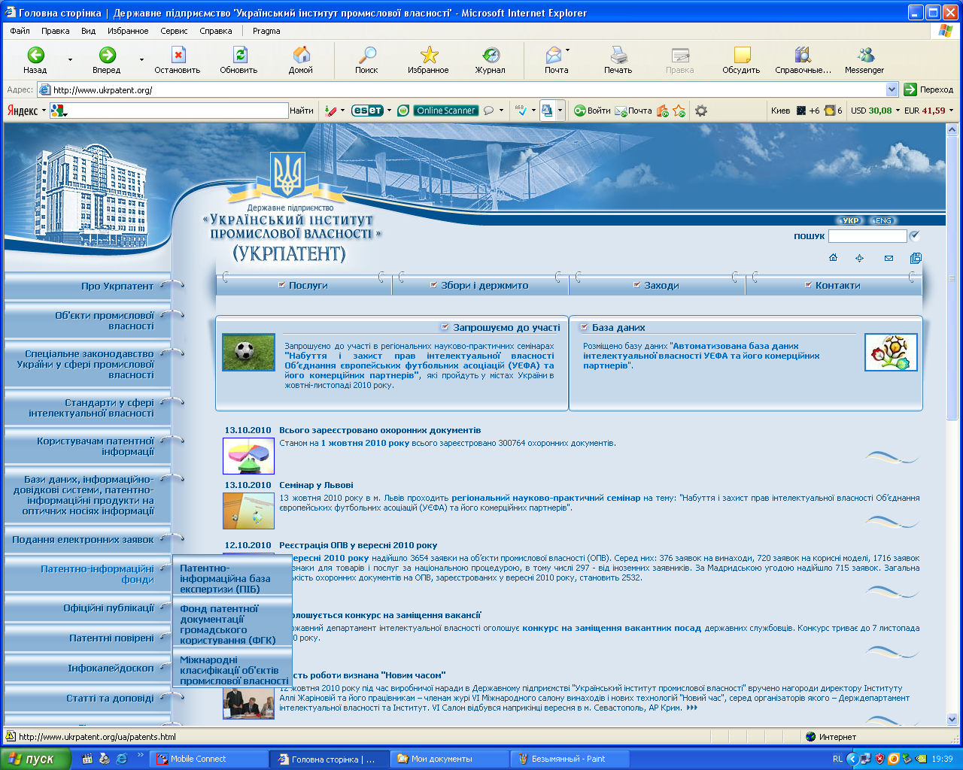Open the Справка menu
Screen dimensions: 963x770
(x=216, y=31)
